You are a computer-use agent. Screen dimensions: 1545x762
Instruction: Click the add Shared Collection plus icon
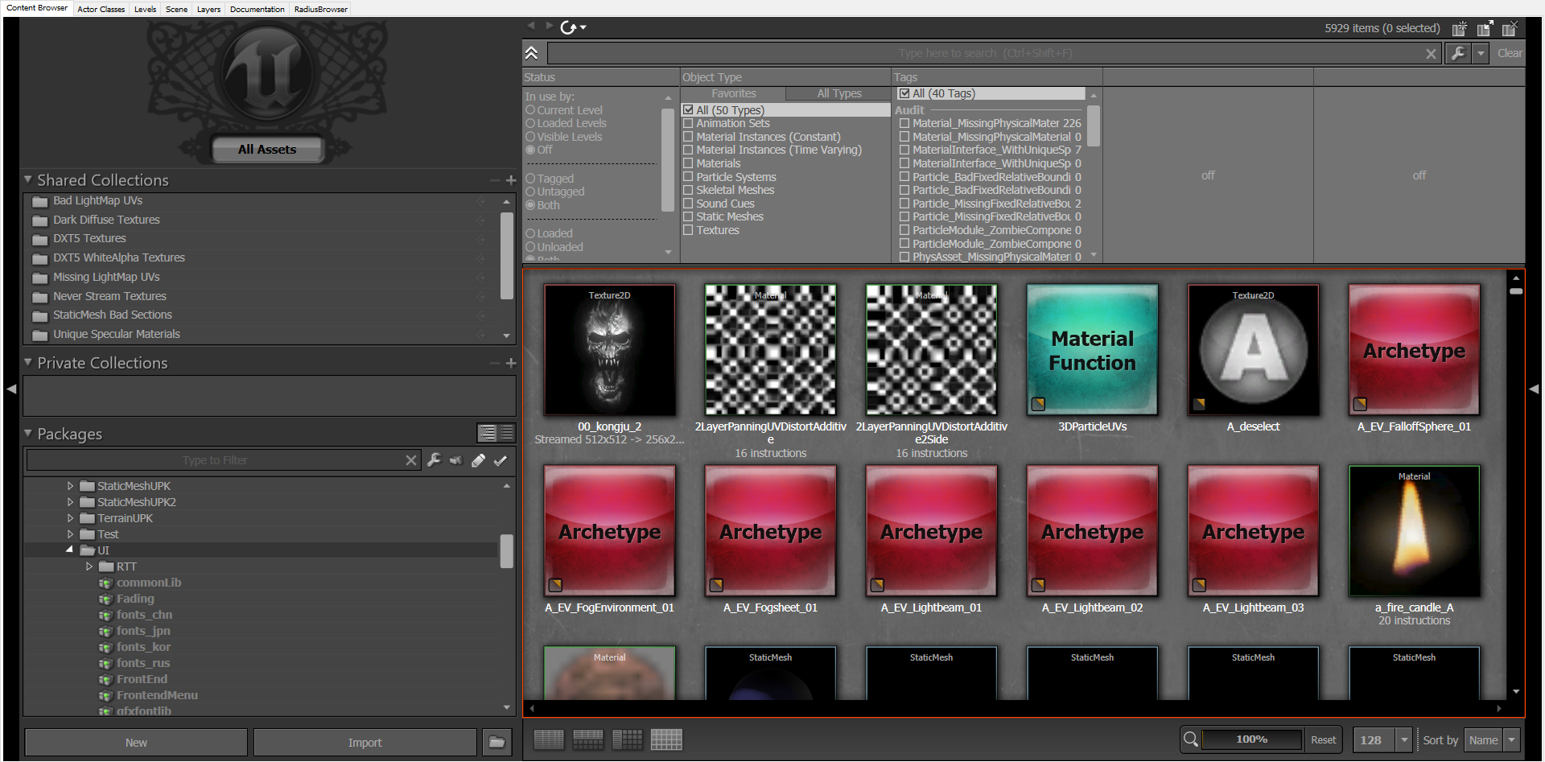coord(511,180)
